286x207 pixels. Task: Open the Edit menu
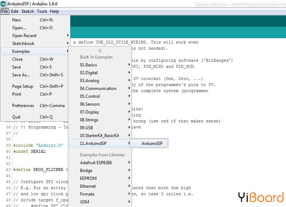[15, 11]
